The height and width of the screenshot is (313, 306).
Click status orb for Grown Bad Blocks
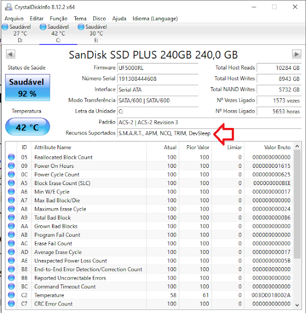(x=11, y=226)
